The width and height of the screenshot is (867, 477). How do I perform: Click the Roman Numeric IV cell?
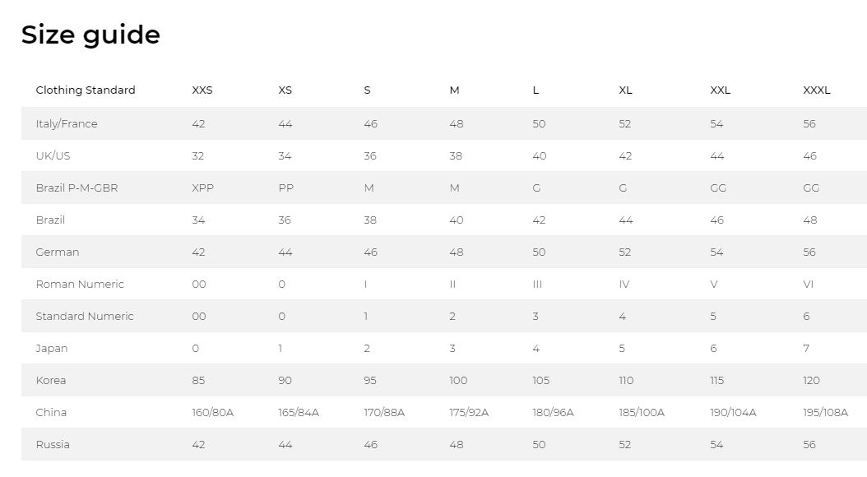click(x=624, y=284)
